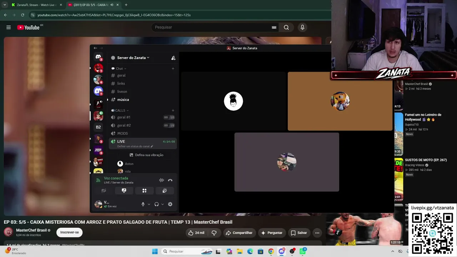Open WhatsApp from the taskbar
Image resolution: width=457 pixels, height=257 pixels.
pyautogui.click(x=303, y=251)
